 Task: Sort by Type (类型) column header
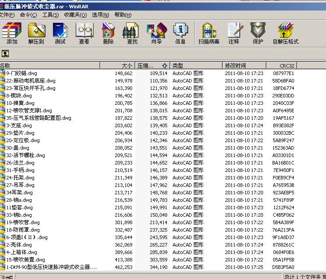tap(196, 66)
